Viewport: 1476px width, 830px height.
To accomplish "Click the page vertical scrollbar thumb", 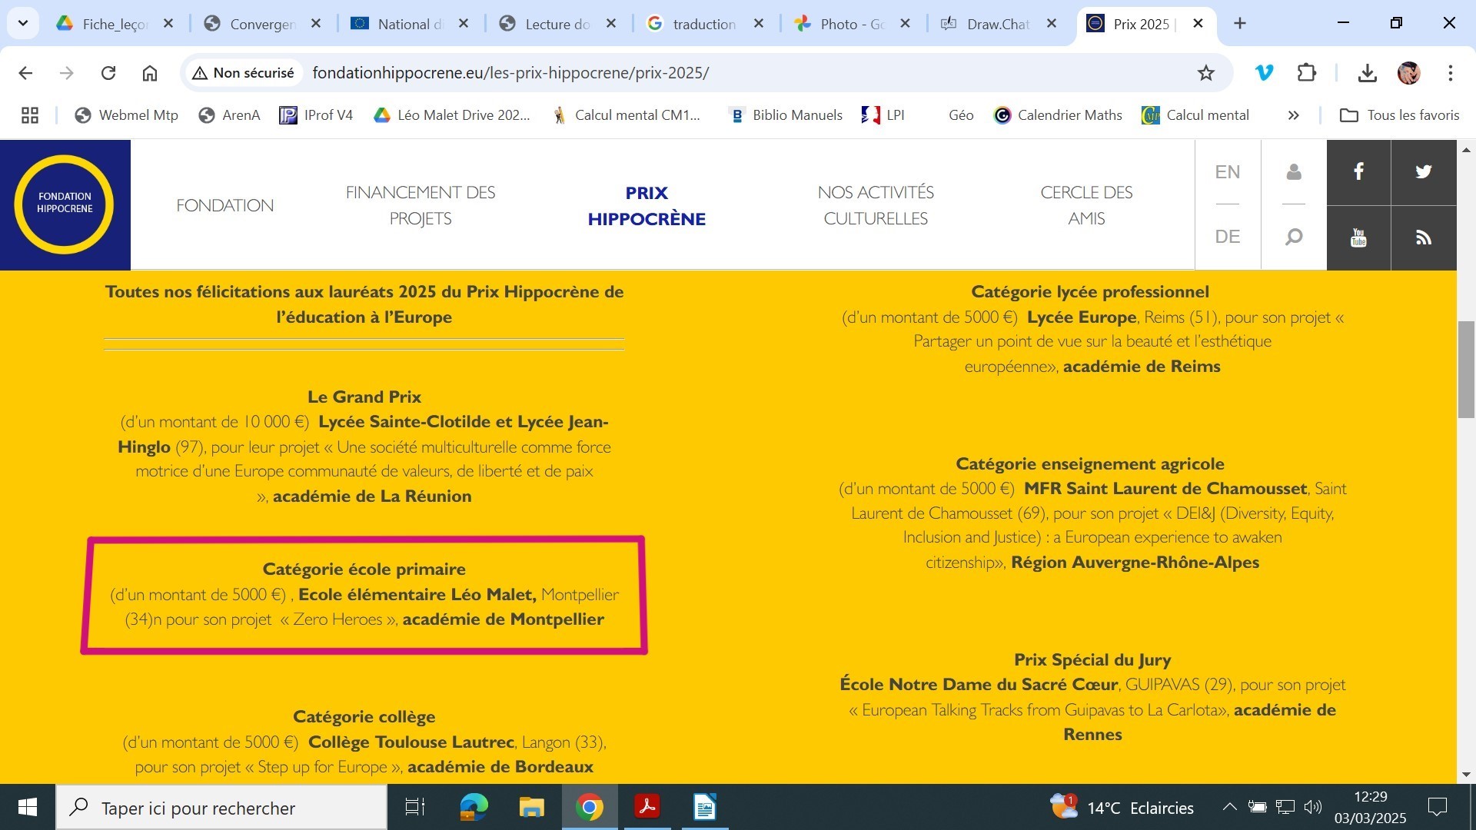I will click(x=1466, y=370).
